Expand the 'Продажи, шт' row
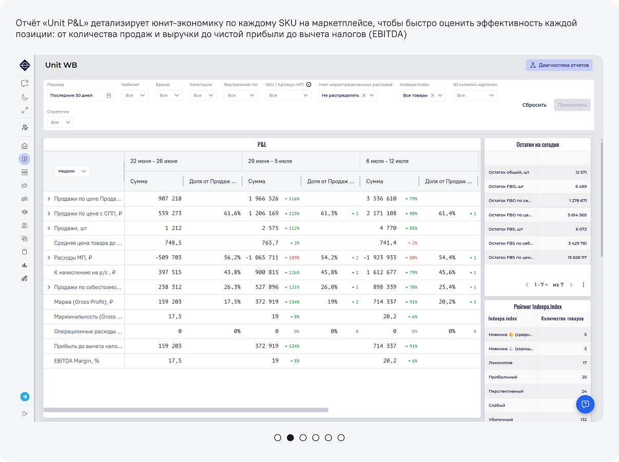Image resolution: width=619 pixels, height=462 pixels. click(x=49, y=228)
